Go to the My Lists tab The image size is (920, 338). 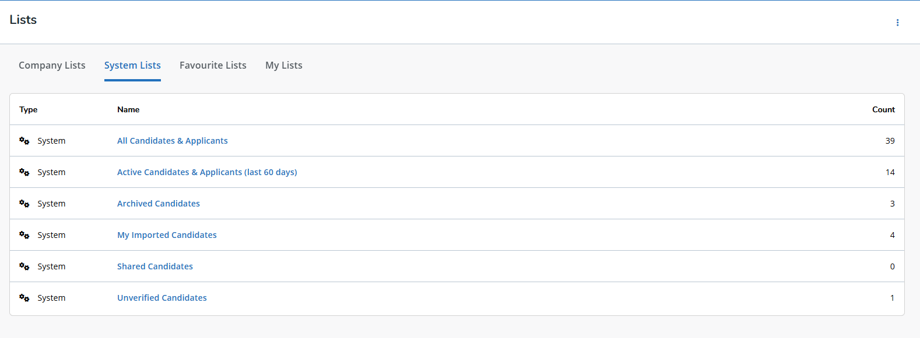[x=283, y=65]
